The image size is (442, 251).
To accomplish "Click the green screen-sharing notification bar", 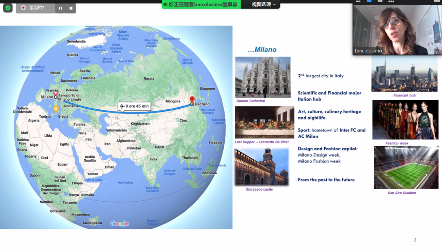I will tap(201, 5).
